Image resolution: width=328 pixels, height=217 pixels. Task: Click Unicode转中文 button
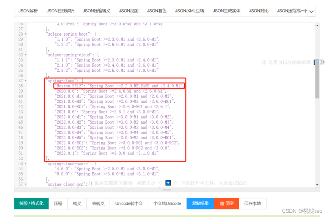coord(129,203)
